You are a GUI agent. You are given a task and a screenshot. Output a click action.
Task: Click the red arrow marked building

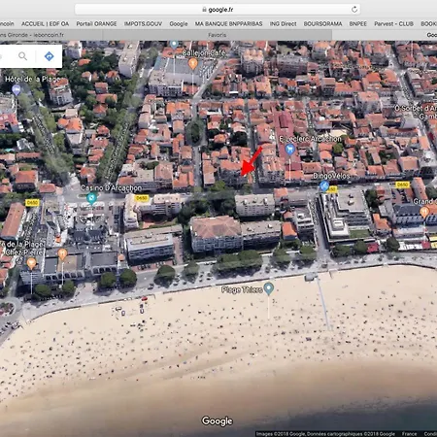[x=232, y=173]
